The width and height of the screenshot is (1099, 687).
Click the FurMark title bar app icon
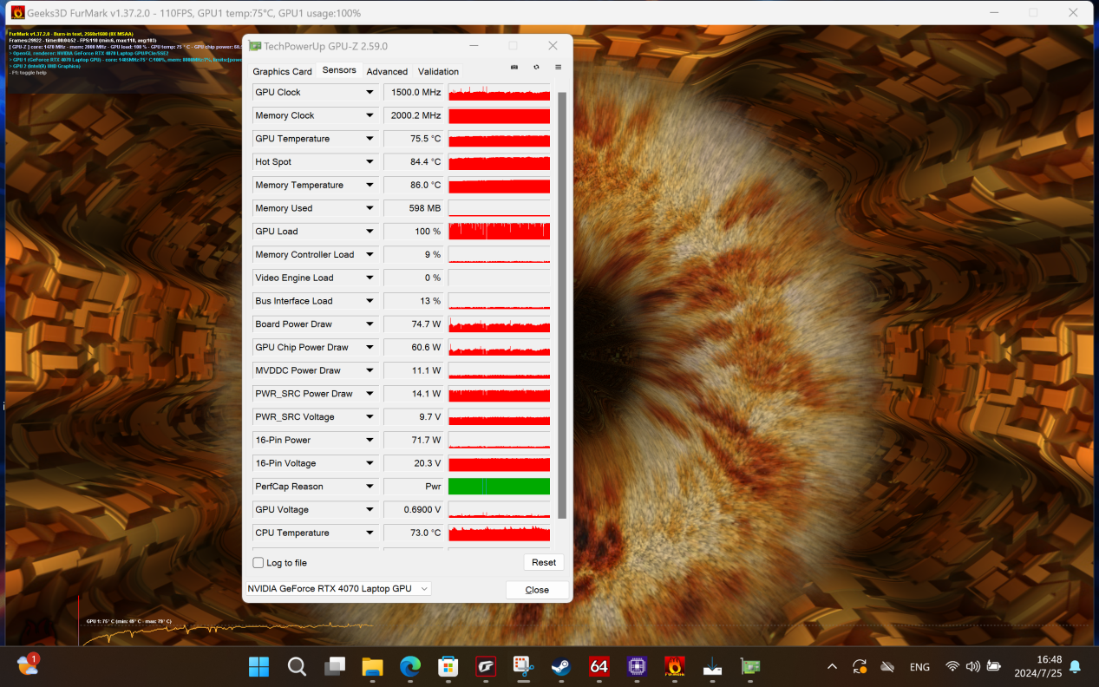pos(17,13)
